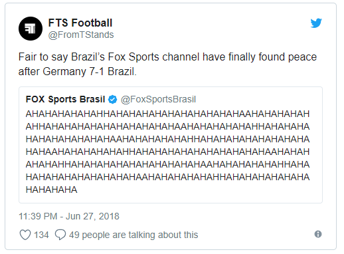344x254 pixels.
Task: Open the FTS Football profile avatar
Action: coord(31,29)
